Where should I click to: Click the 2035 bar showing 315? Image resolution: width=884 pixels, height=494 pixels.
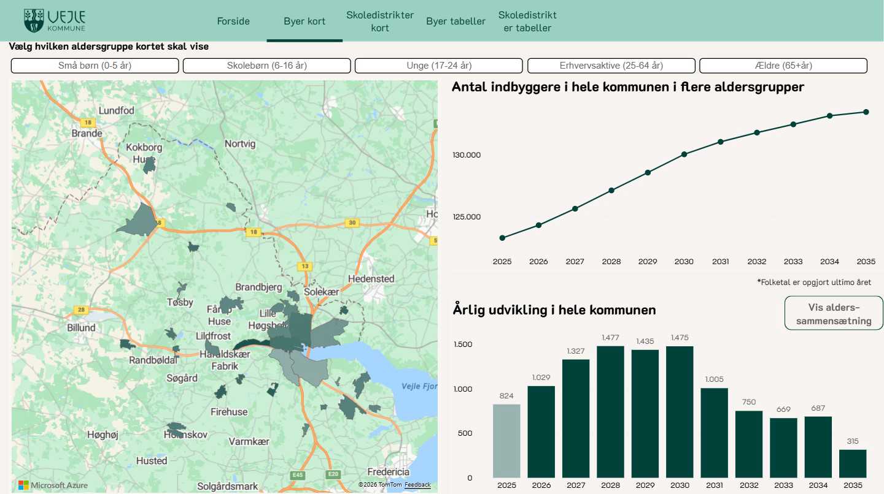click(852, 463)
